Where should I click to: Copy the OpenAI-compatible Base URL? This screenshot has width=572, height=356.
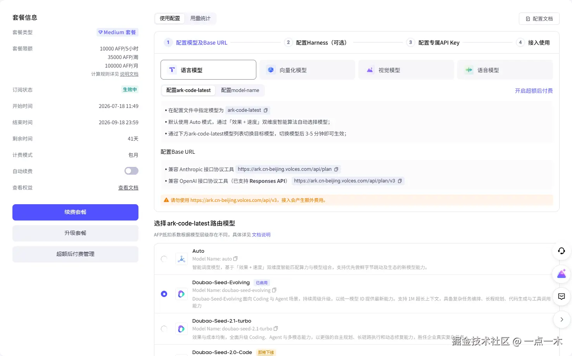400,181
